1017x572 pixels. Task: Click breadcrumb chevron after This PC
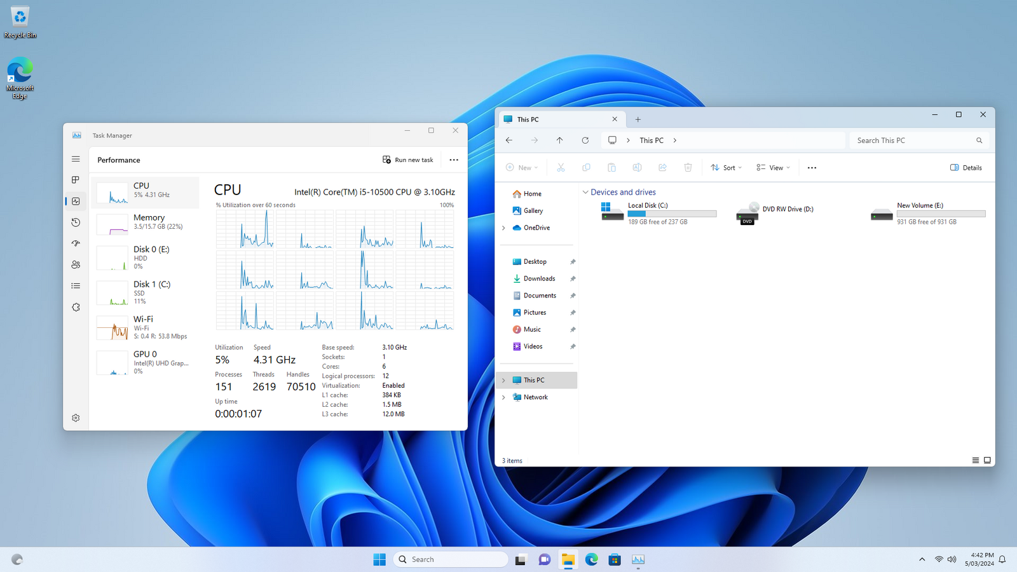pyautogui.click(x=675, y=140)
